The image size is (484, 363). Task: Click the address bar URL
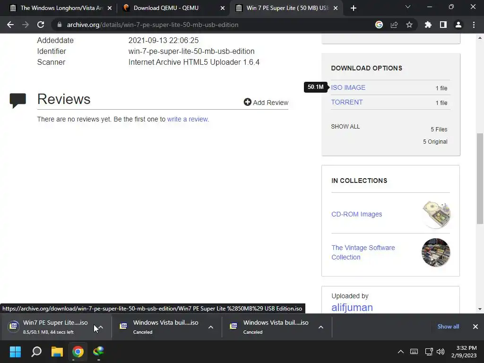coord(153,25)
